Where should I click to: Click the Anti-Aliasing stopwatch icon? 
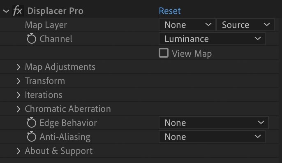click(x=32, y=136)
